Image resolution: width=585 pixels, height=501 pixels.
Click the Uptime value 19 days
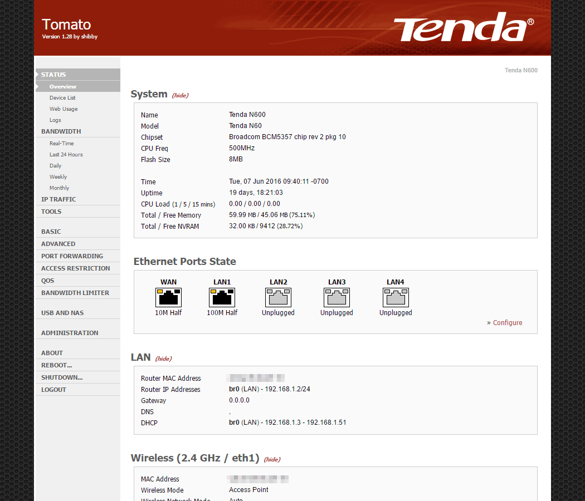pyautogui.click(x=256, y=193)
